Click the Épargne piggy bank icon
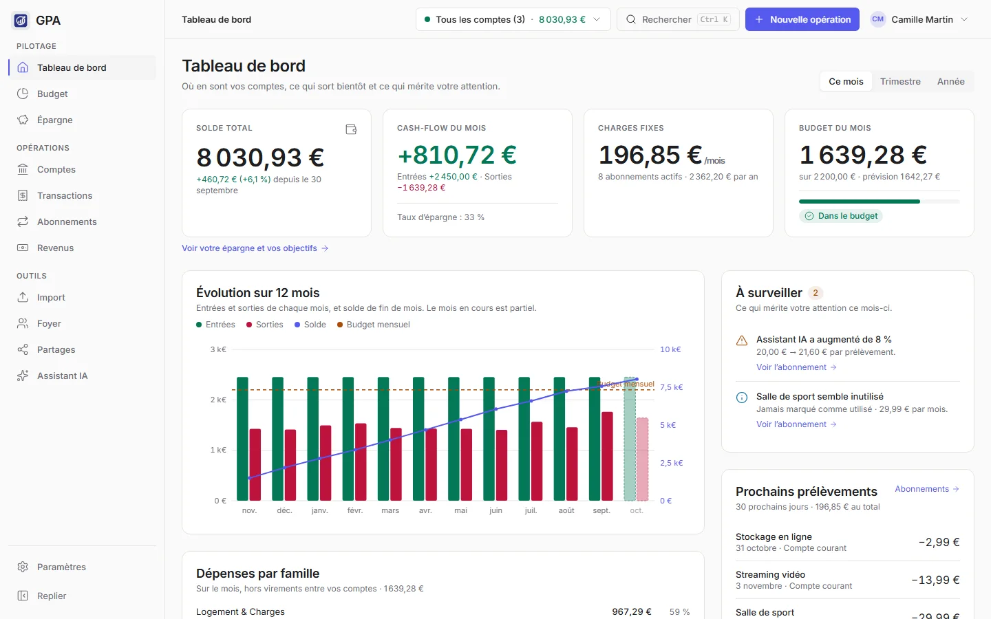 tap(23, 120)
